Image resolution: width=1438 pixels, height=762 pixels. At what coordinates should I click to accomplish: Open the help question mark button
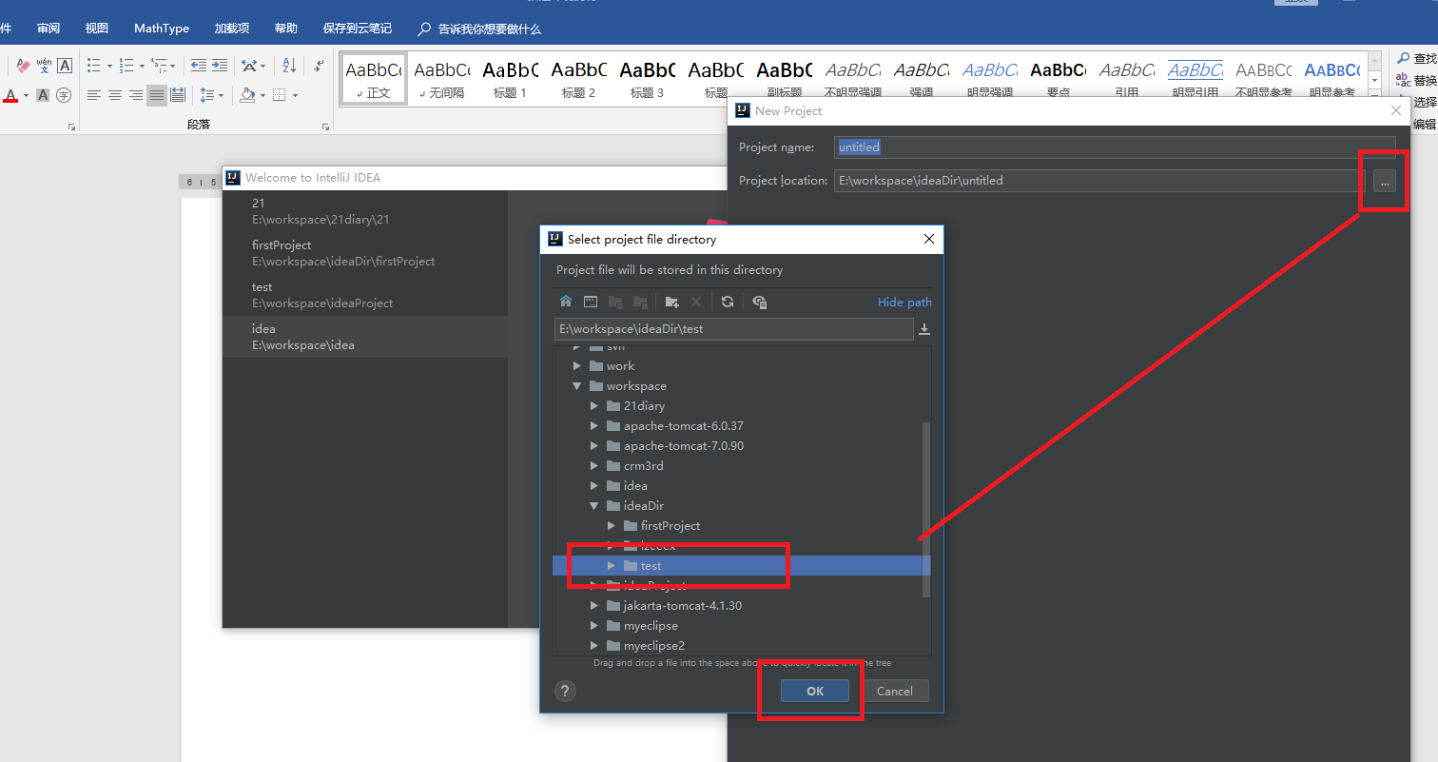pyautogui.click(x=565, y=692)
